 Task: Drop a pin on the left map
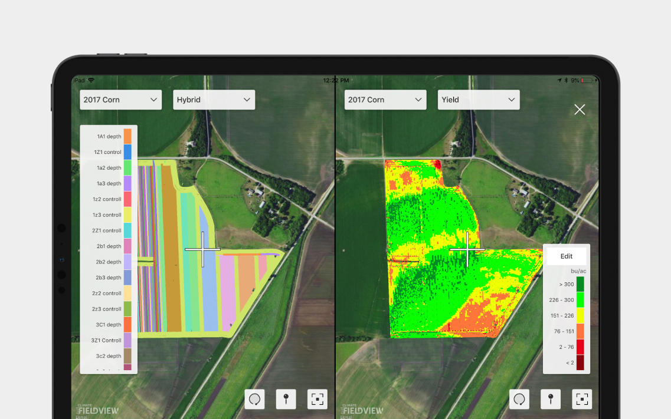click(x=286, y=399)
